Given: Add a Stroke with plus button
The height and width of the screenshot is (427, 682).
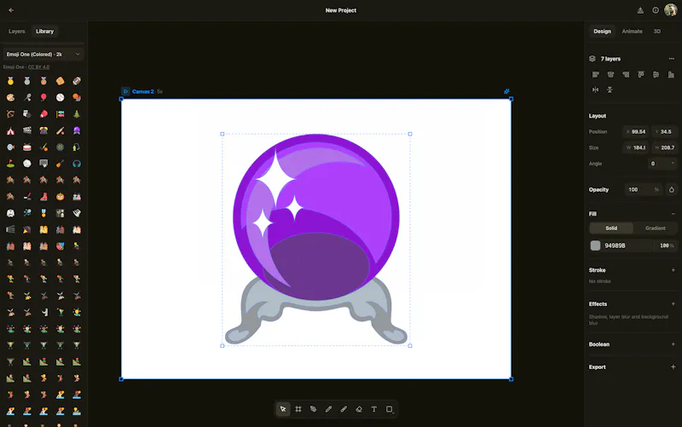Looking at the screenshot, I should click(x=673, y=270).
